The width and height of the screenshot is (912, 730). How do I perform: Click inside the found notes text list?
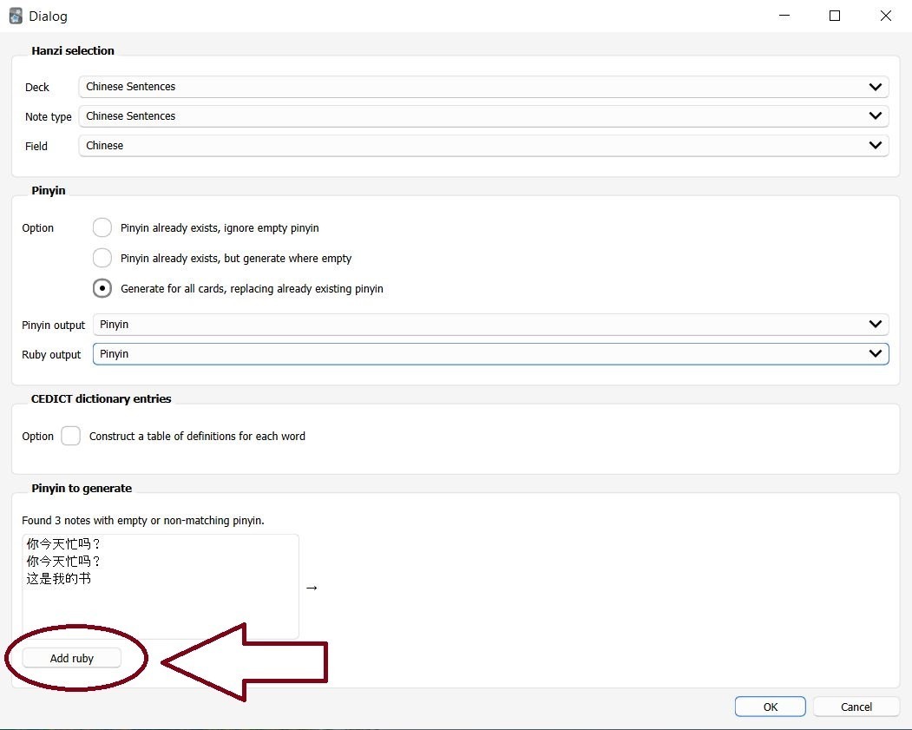tap(161, 586)
